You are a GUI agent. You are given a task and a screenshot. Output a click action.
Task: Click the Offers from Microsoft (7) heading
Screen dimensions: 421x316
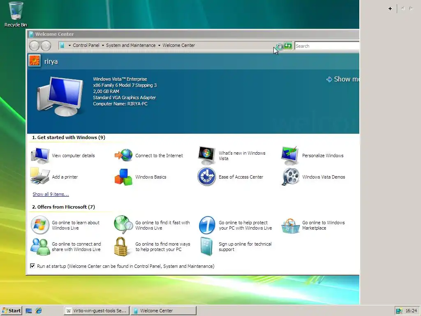click(63, 207)
